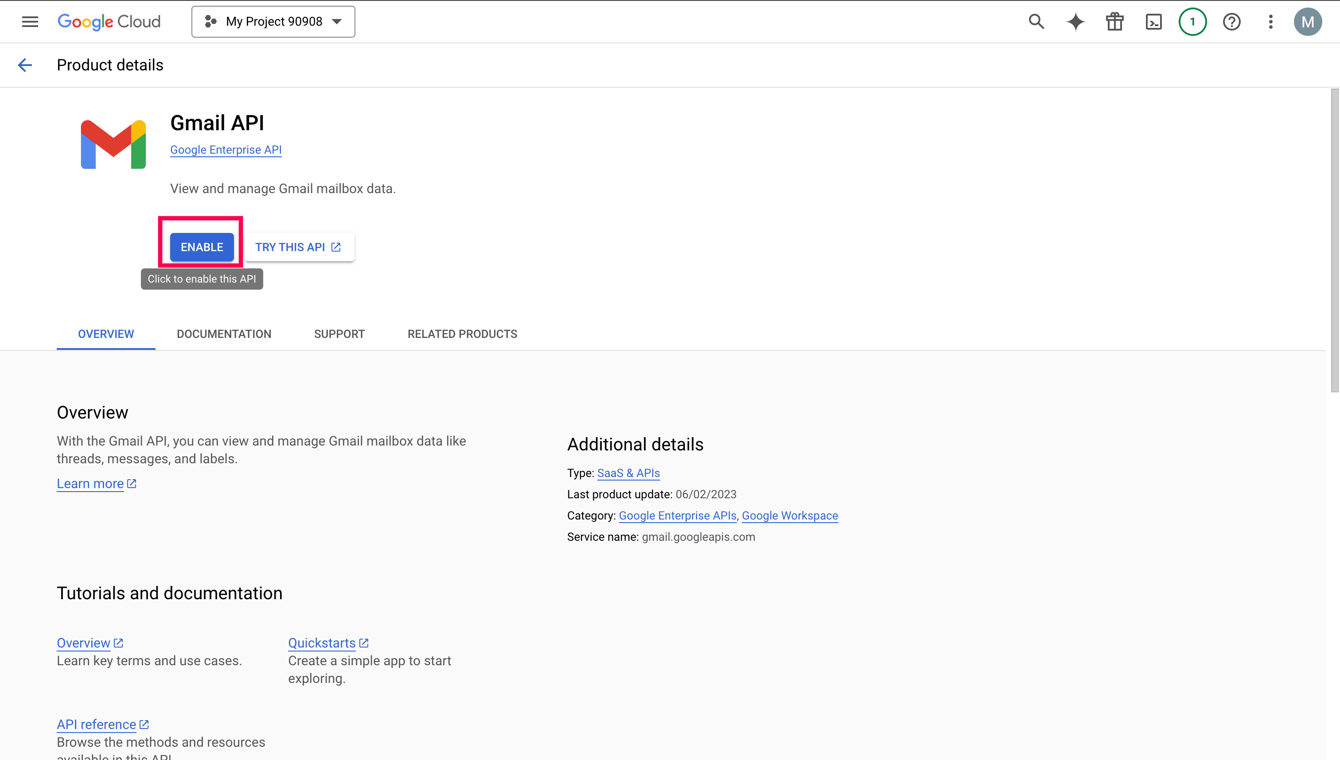Click the Product details heading text

point(110,65)
